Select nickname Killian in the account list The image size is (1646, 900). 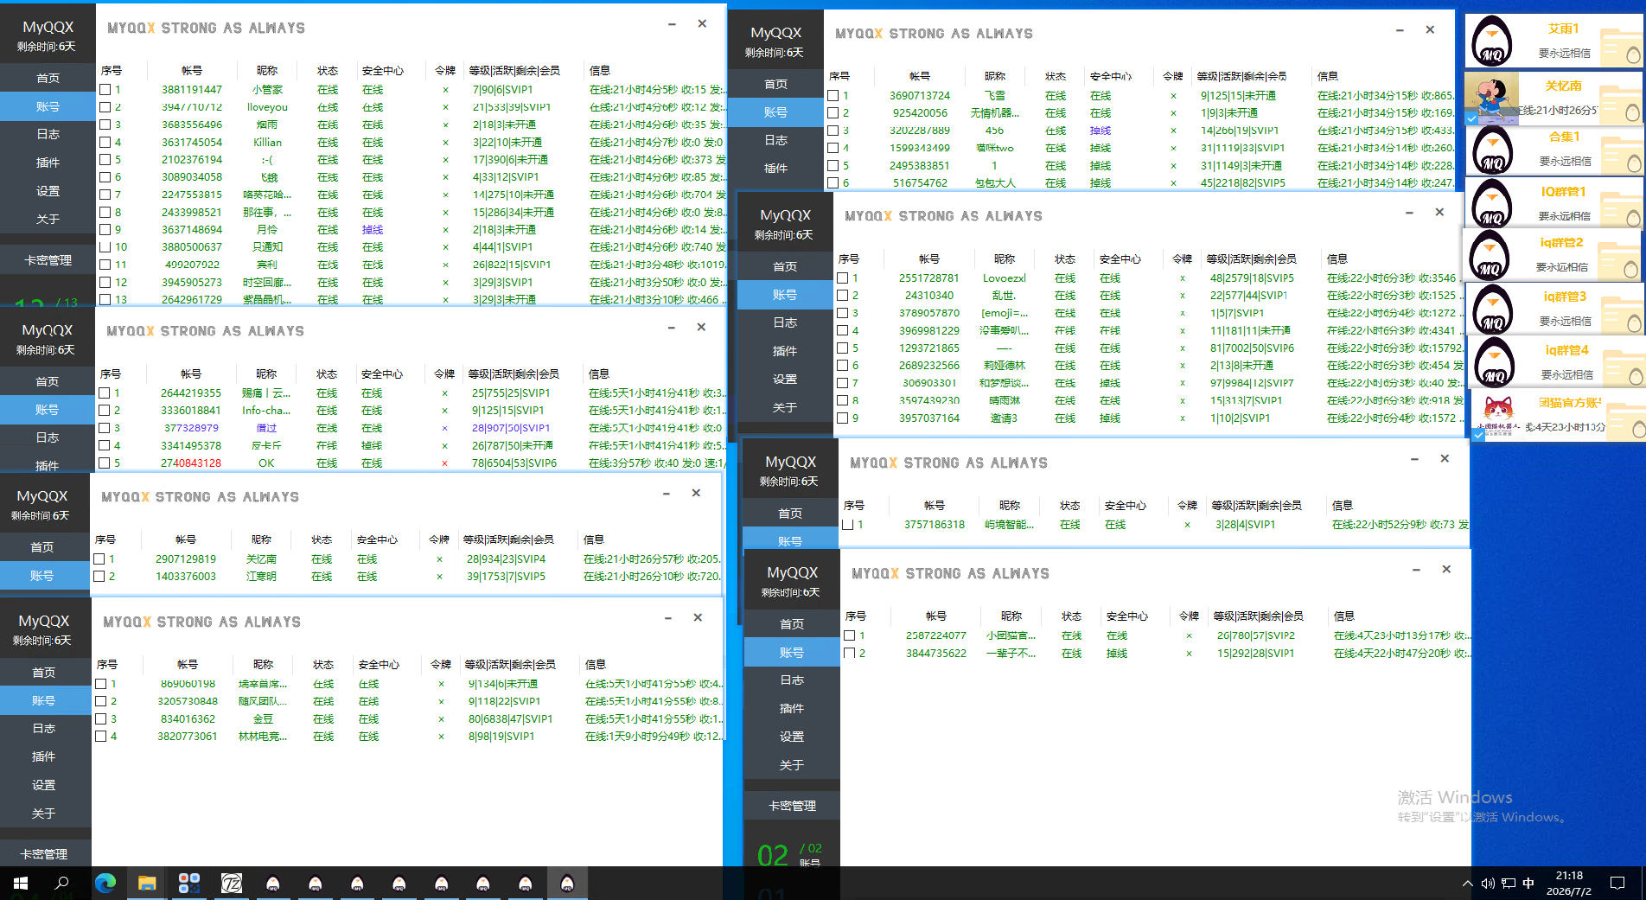(x=267, y=143)
